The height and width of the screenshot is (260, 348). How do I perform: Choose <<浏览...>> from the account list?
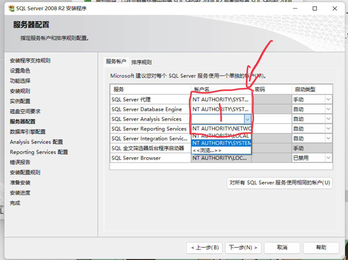pos(221,150)
